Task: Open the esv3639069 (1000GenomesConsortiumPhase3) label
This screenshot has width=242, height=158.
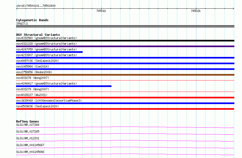Action: (49, 101)
